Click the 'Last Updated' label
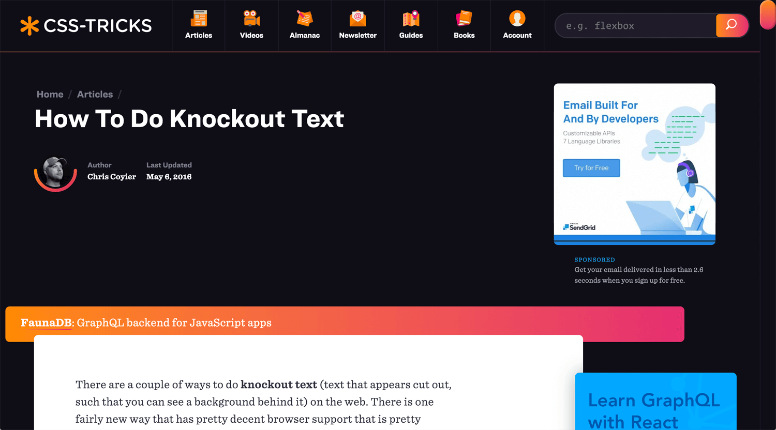Image resolution: width=776 pixels, height=430 pixels. pos(169,165)
